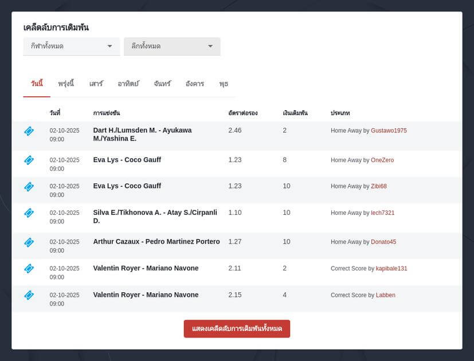
Task: Open tipster lech7321 profile link
Action: coord(382,213)
